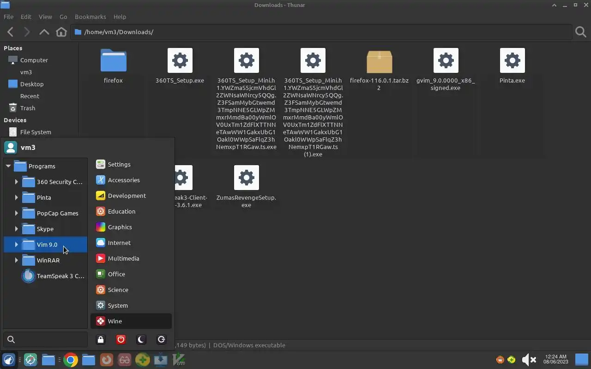The height and width of the screenshot is (369, 591).
Task: Click the download arrow icon in the taskbar
Action: pyautogui.click(x=161, y=360)
